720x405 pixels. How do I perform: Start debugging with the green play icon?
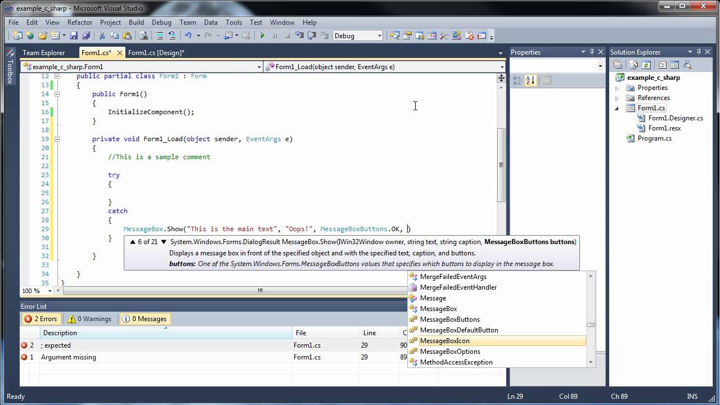(262, 35)
